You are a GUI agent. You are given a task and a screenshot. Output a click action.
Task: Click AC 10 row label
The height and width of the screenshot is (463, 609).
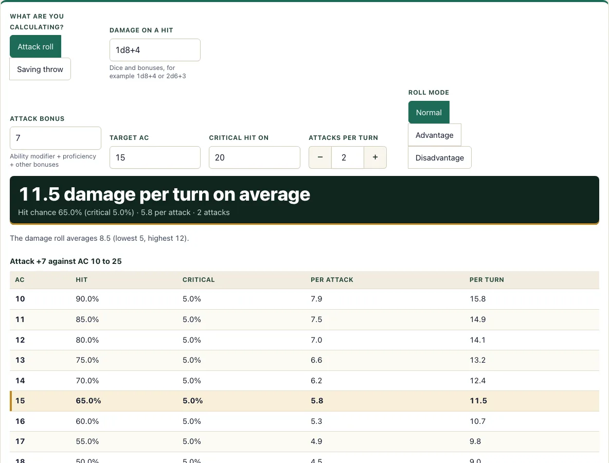[20, 299]
